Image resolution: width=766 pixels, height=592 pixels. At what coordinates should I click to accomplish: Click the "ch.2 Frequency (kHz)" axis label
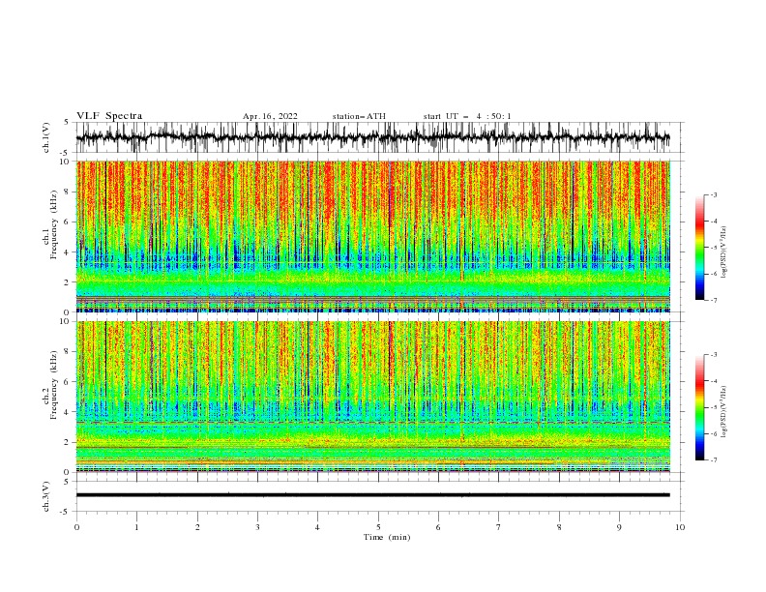tap(50, 385)
